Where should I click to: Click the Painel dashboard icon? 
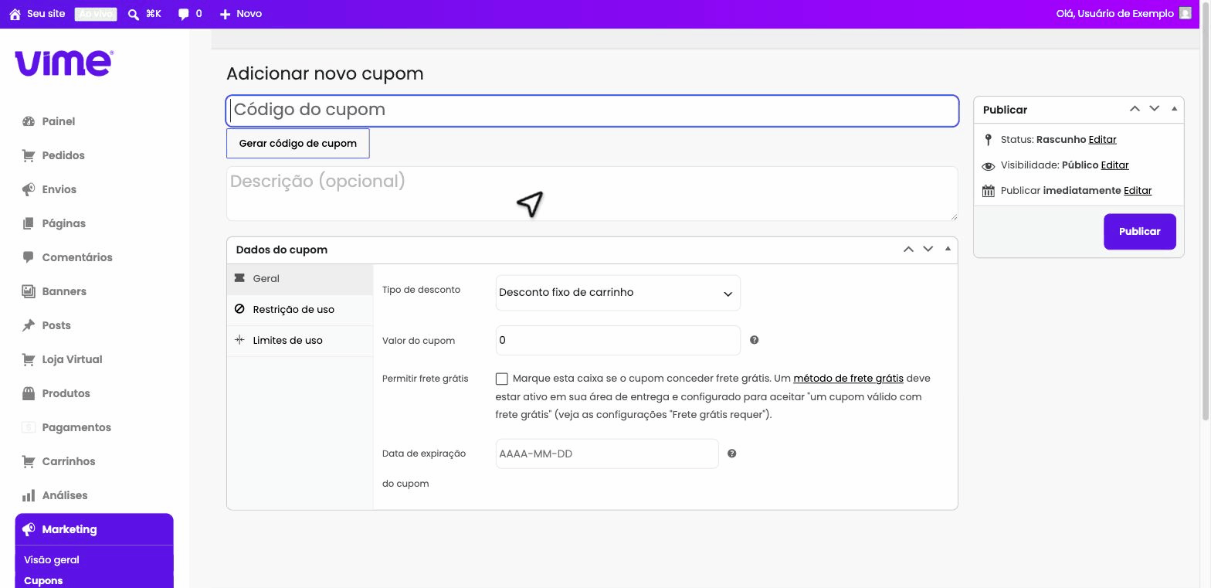point(29,121)
